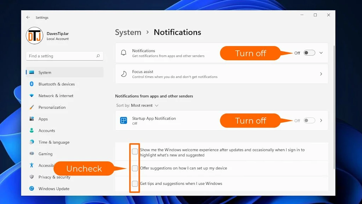Viewport: 362px width, 204px height.
Task: Click the Time & language globe icon
Action: pos(31,142)
